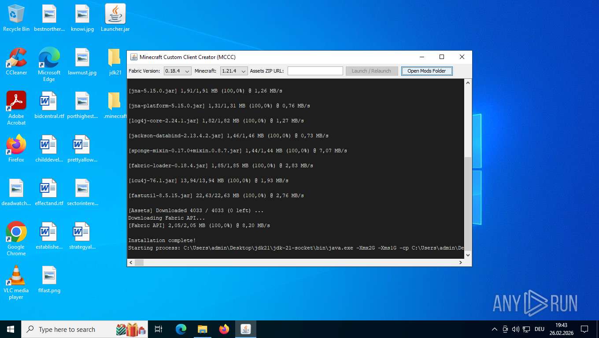Image resolution: width=599 pixels, height=338 pixels.
Task: Show hidden system tray icons
Action: click(x=494, y=329)
